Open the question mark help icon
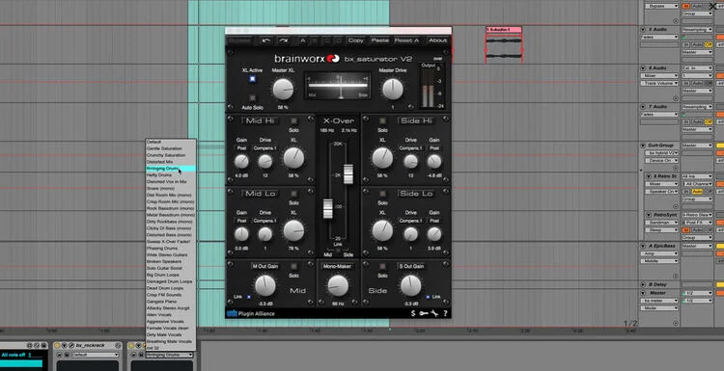Screen dimensions: 724x371 (x=446, y=313)
